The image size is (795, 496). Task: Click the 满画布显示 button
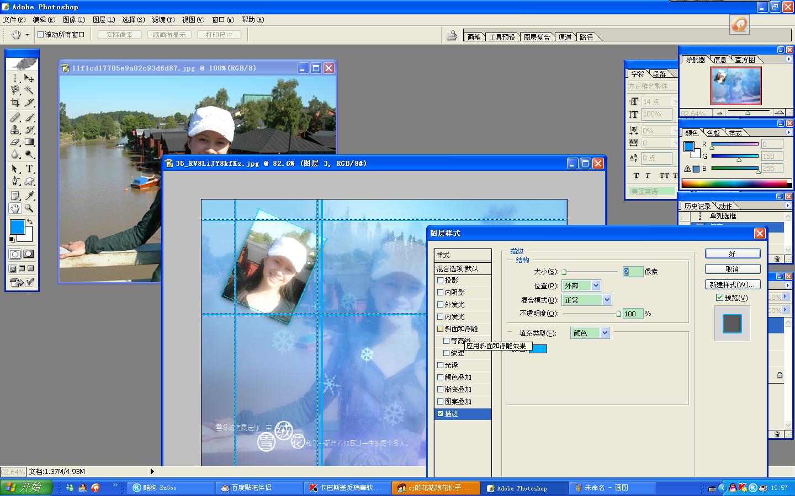pos(169,34)
